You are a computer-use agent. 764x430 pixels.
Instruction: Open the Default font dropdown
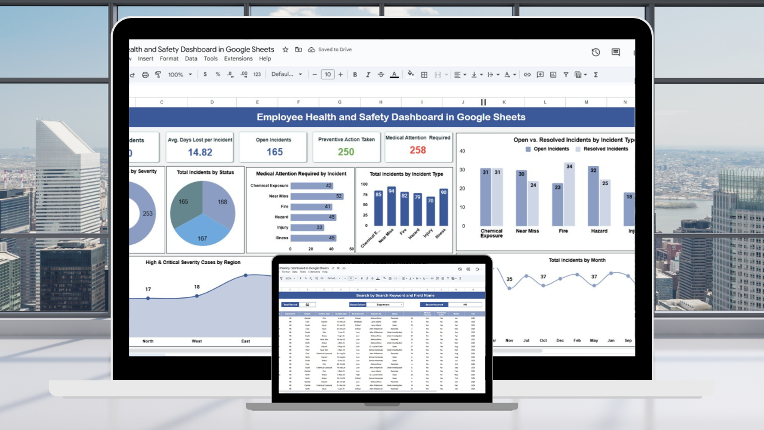click(x=287, y=75)
